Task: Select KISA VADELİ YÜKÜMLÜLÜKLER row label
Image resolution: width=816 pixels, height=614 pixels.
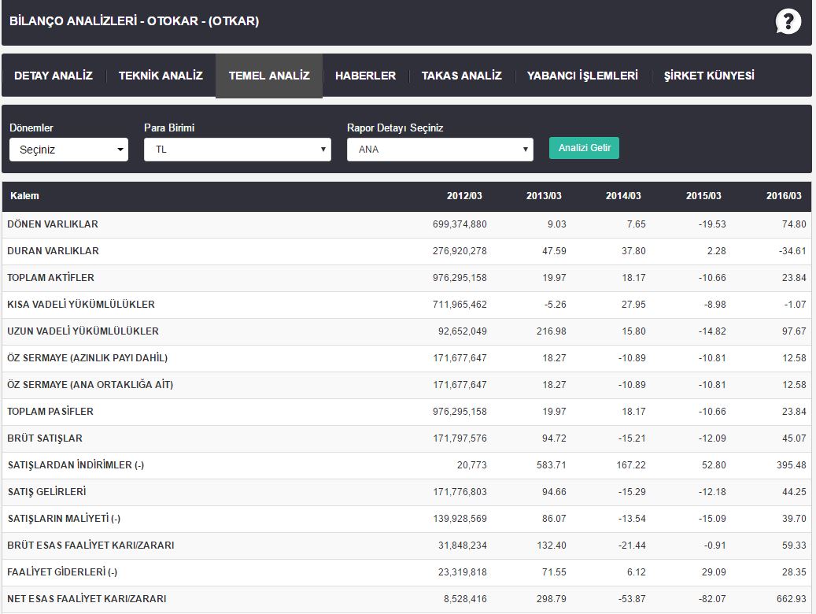Action: 81,304
